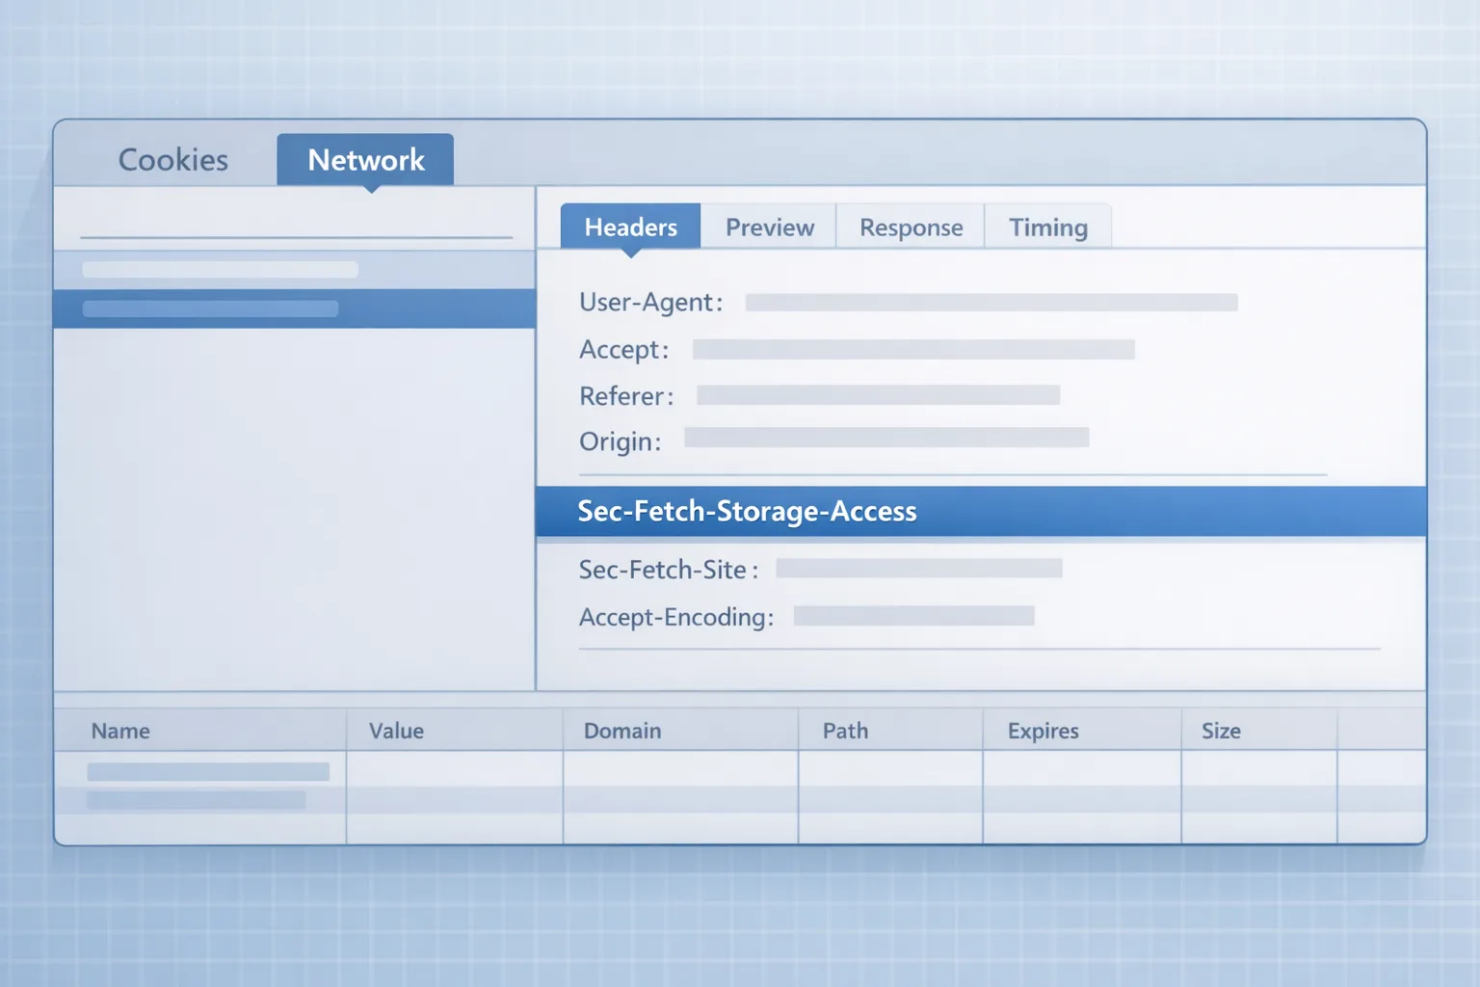1480x987 pixels.
Task: Sort by the Path column
Action: click(845, 731)
